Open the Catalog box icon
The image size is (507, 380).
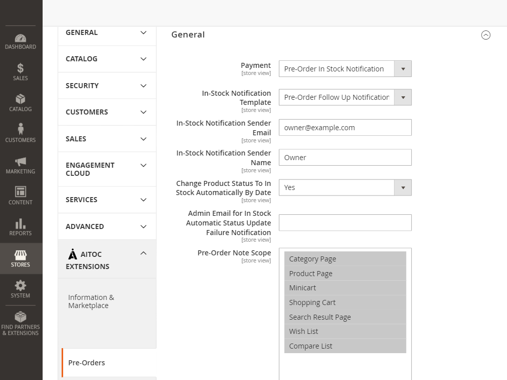[x=20, y=99]
